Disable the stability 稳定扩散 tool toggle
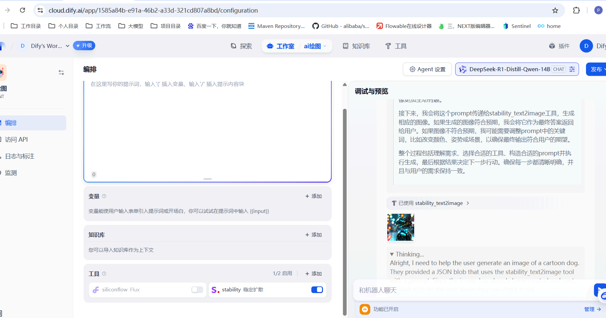This screenshot has height=318, width=606. click(317, 290)
